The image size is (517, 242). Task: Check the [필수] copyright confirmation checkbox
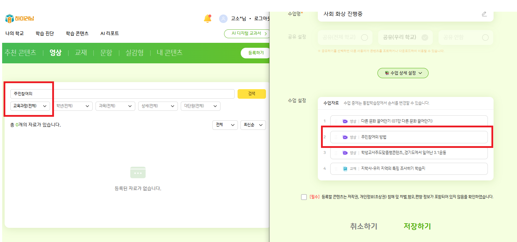[304, 197]
